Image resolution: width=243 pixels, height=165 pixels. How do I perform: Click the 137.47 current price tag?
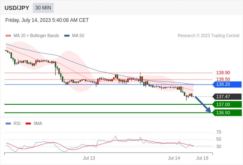[227, 97]
